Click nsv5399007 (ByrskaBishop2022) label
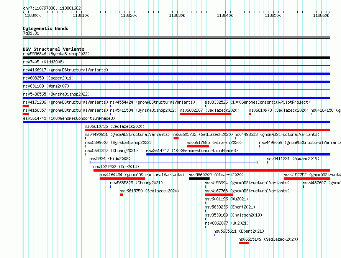This screenshot has width=341, height=258. point(118,142)
